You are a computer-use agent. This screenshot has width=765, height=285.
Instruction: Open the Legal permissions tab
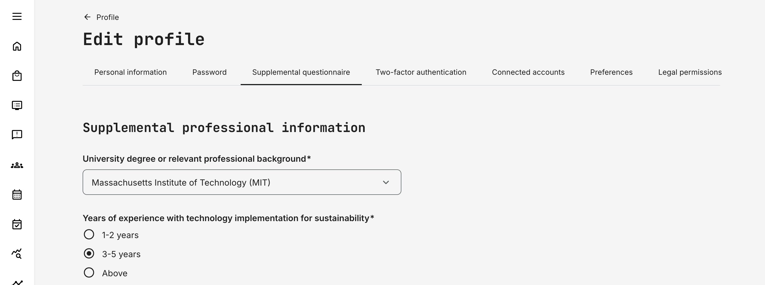(690, 72)
